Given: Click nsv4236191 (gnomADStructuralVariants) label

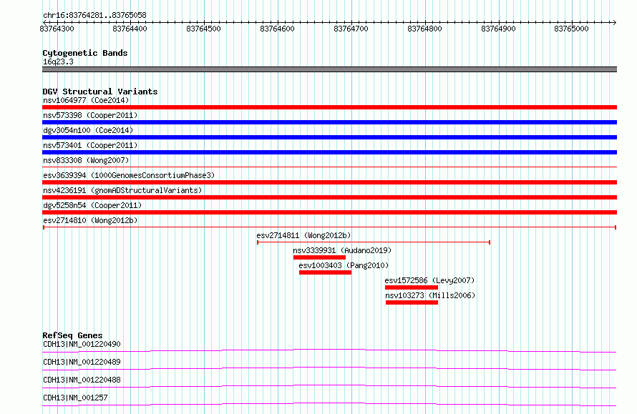Looking at the screenshot, I should 122,190.
